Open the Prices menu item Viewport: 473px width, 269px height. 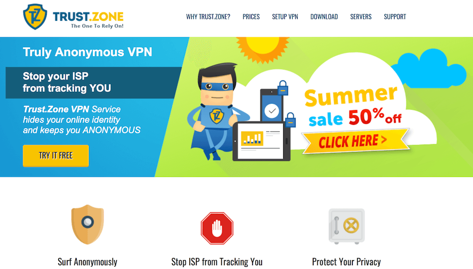point(251,17)
